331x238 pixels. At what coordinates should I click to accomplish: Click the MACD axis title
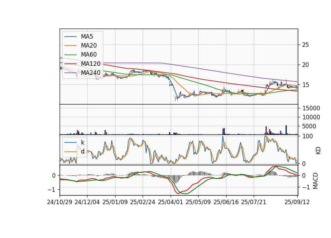315,181
